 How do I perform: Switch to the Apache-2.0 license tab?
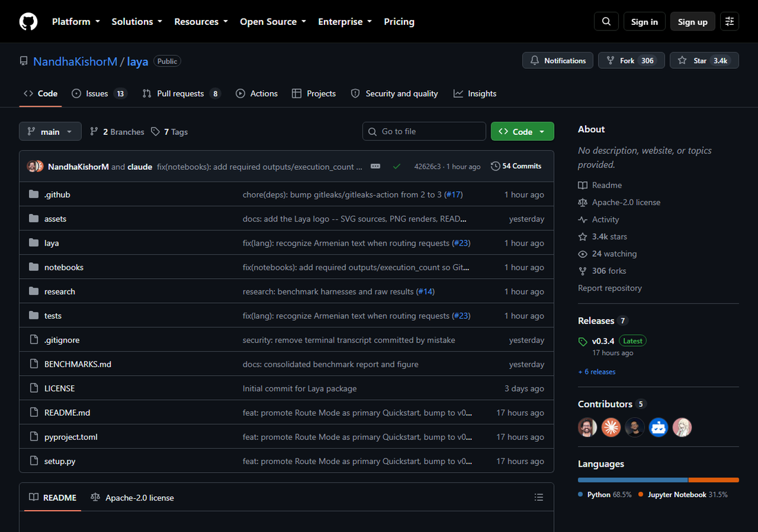(132, 497)
